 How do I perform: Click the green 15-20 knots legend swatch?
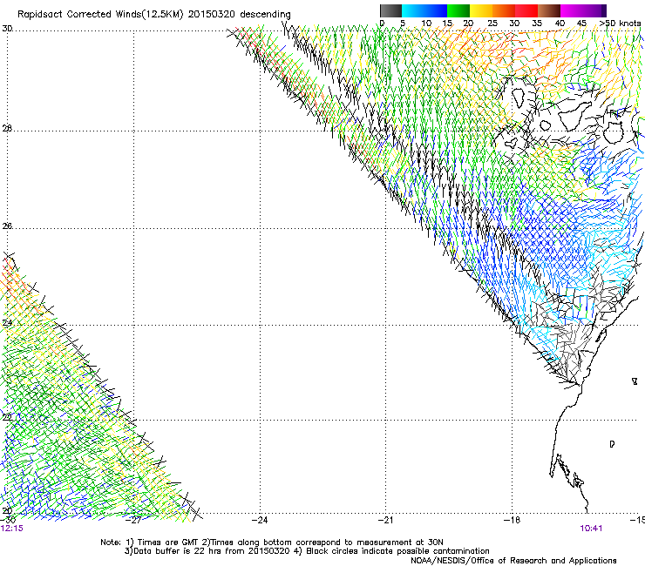click(x=458, y=10)
